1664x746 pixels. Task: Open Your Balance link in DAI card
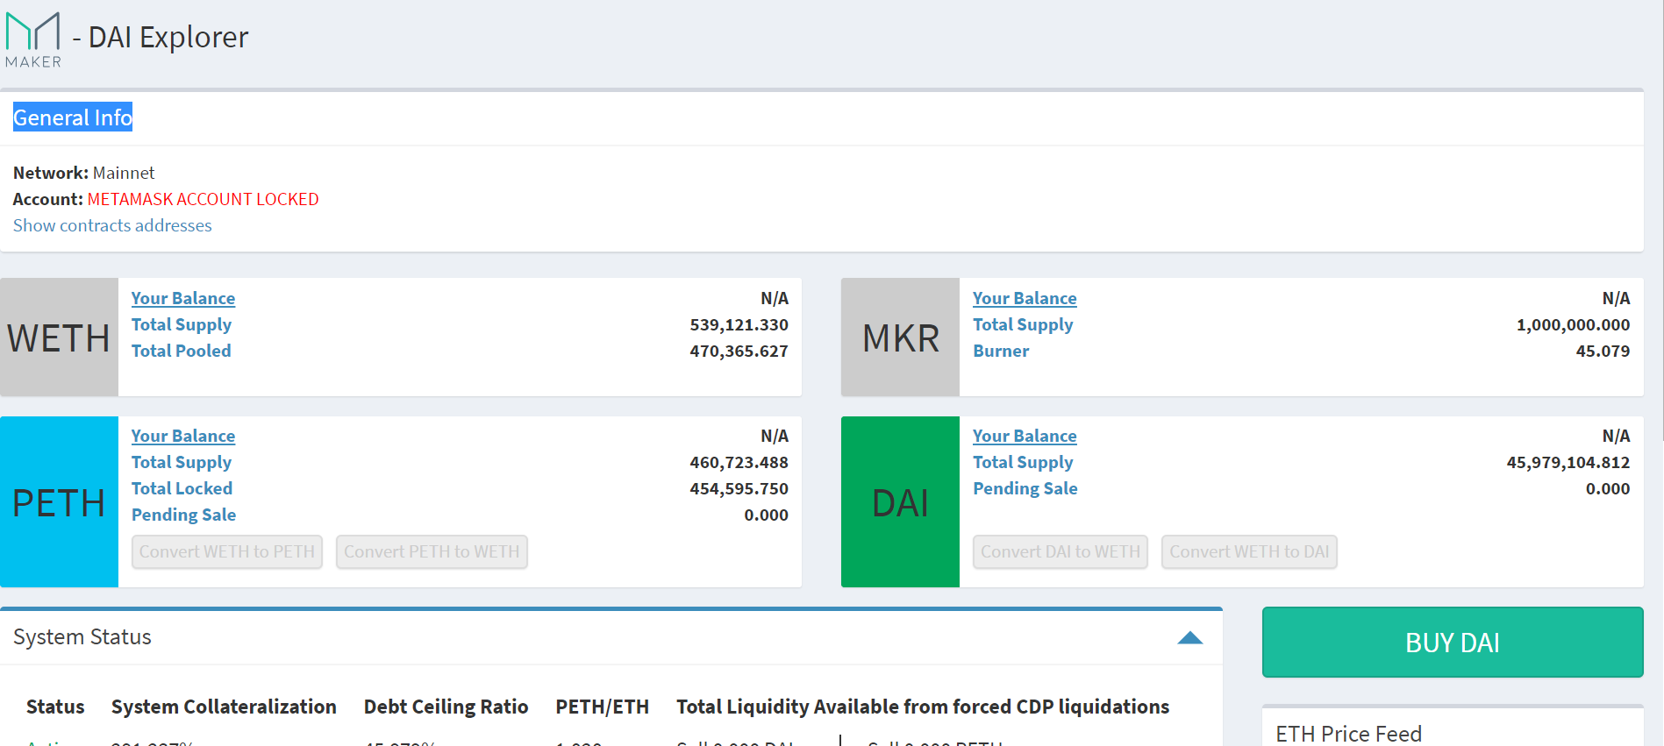coord(1025,436)
